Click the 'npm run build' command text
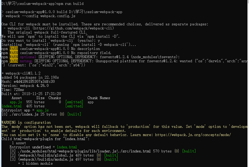This screenshot has width=249, height=167. click(x=70, y=4)
